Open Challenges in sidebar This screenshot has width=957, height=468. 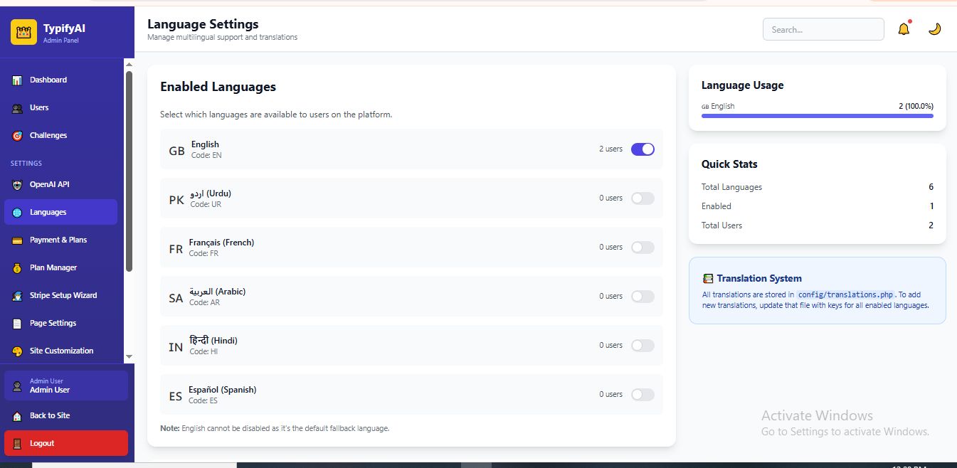click(60, 136)
